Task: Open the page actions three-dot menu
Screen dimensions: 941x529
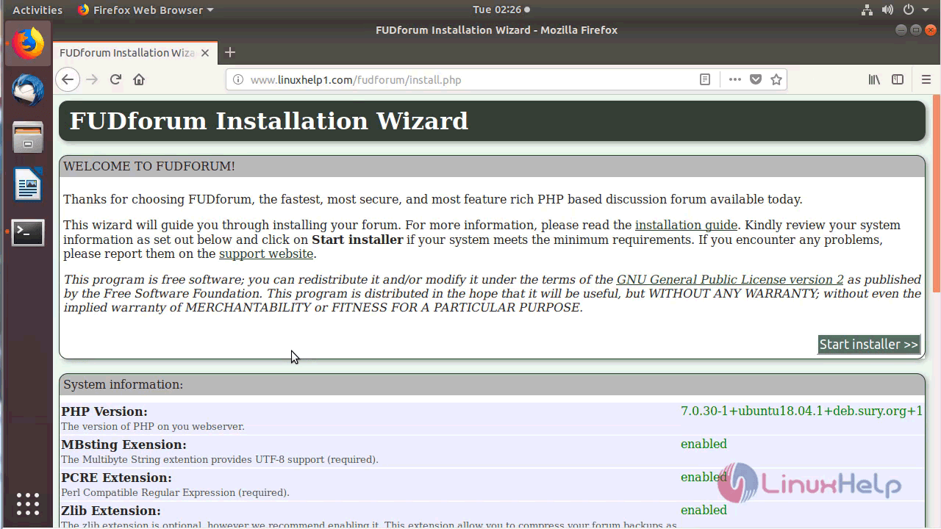Action: click(735, 79)
